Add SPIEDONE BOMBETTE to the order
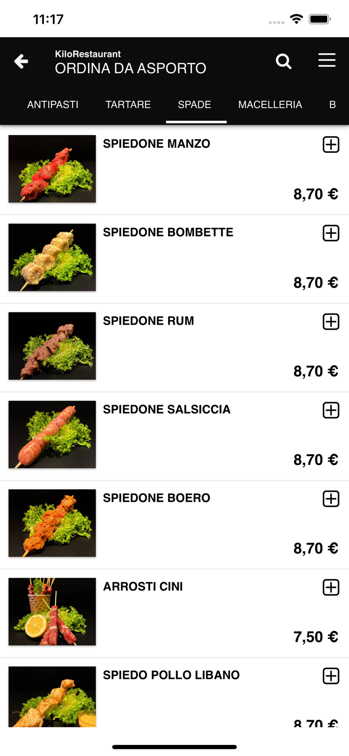Image resolution: width=349 pixels, height=756 pixels. coord(331,233)
